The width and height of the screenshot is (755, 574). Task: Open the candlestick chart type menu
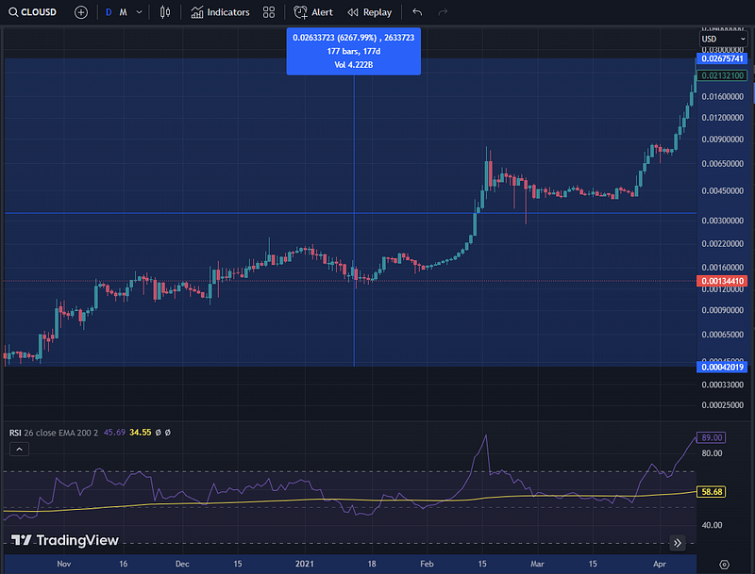point(164,12)
